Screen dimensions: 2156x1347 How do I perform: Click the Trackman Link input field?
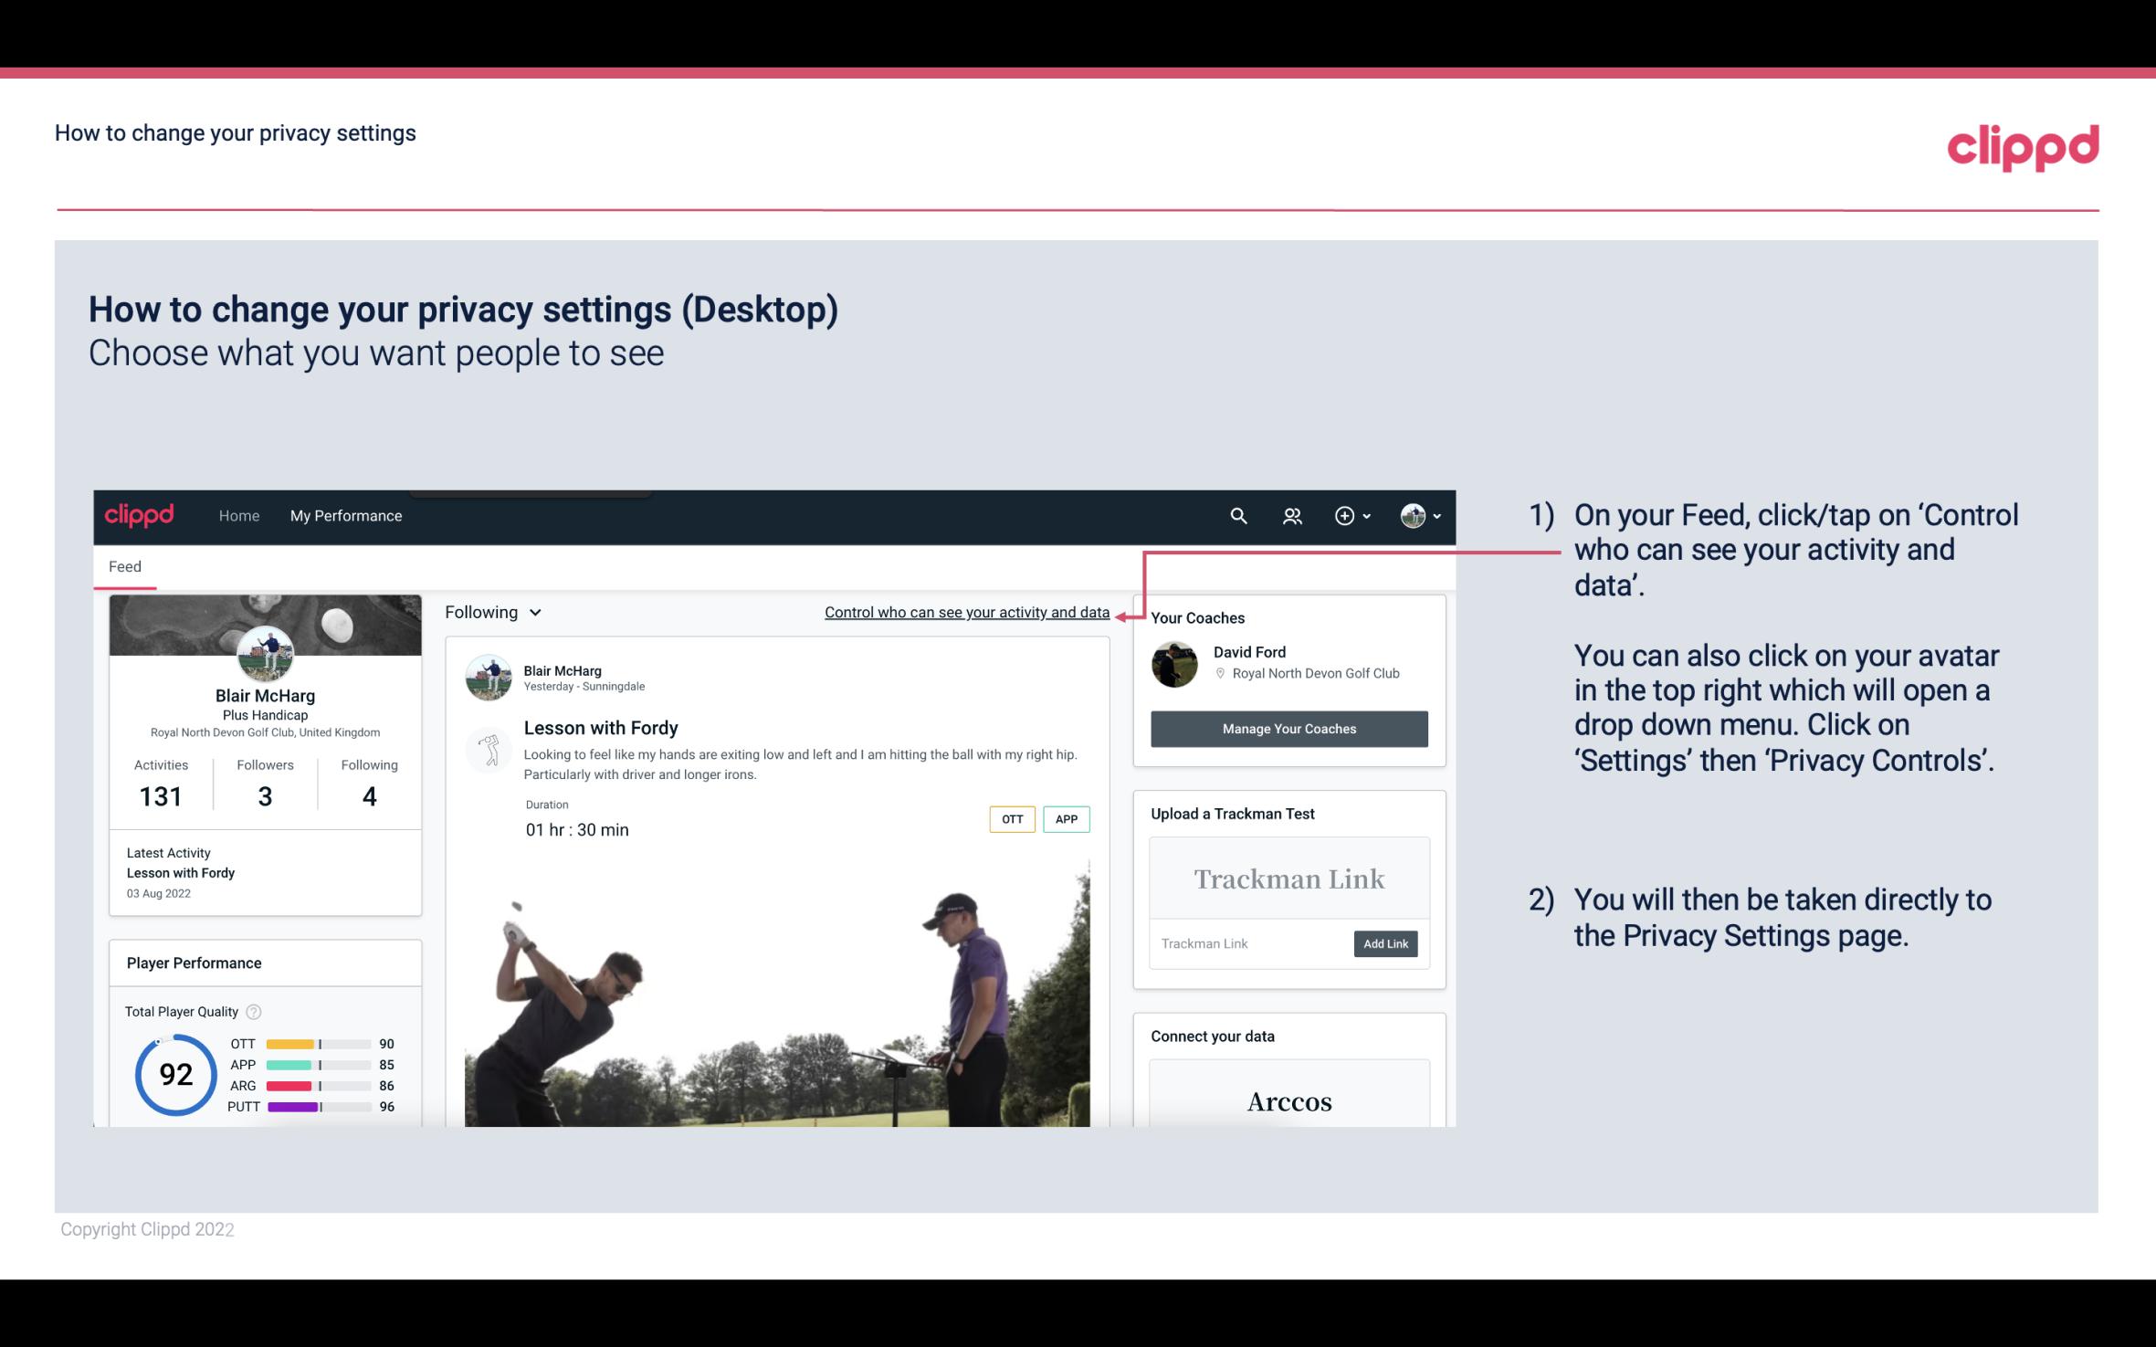coord(1250,943)
